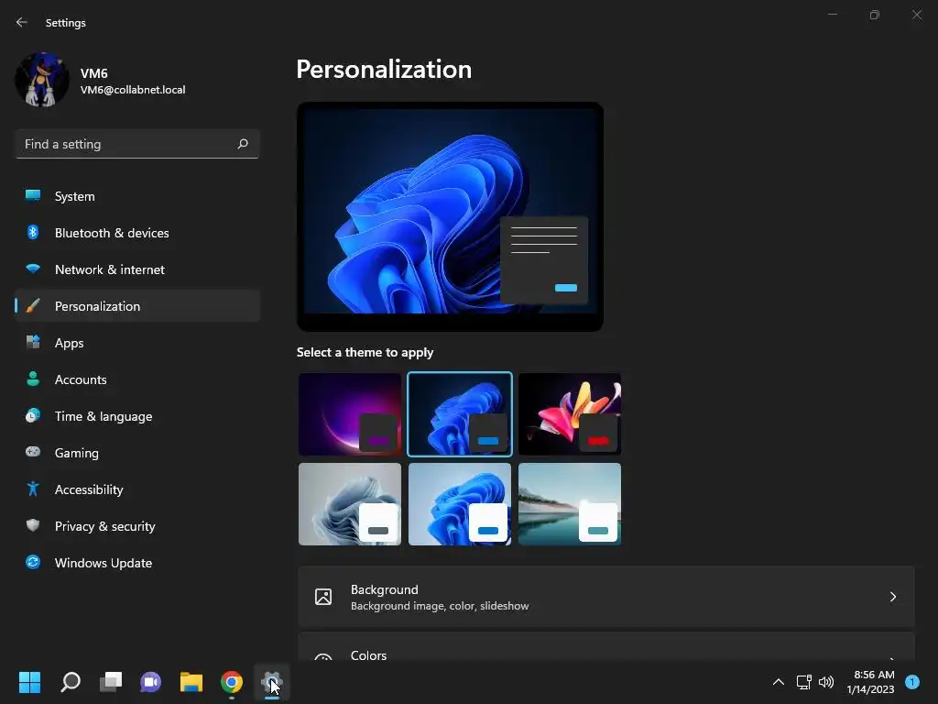Launch the Chat app from the taskbar
Image resolution: width=938 pixels, height=704 pixels.
point(151,682)
